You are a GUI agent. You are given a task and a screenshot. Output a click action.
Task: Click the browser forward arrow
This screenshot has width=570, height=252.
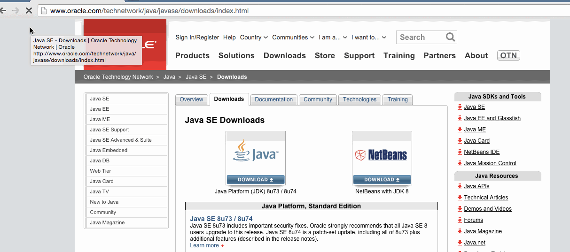[16, 10]
